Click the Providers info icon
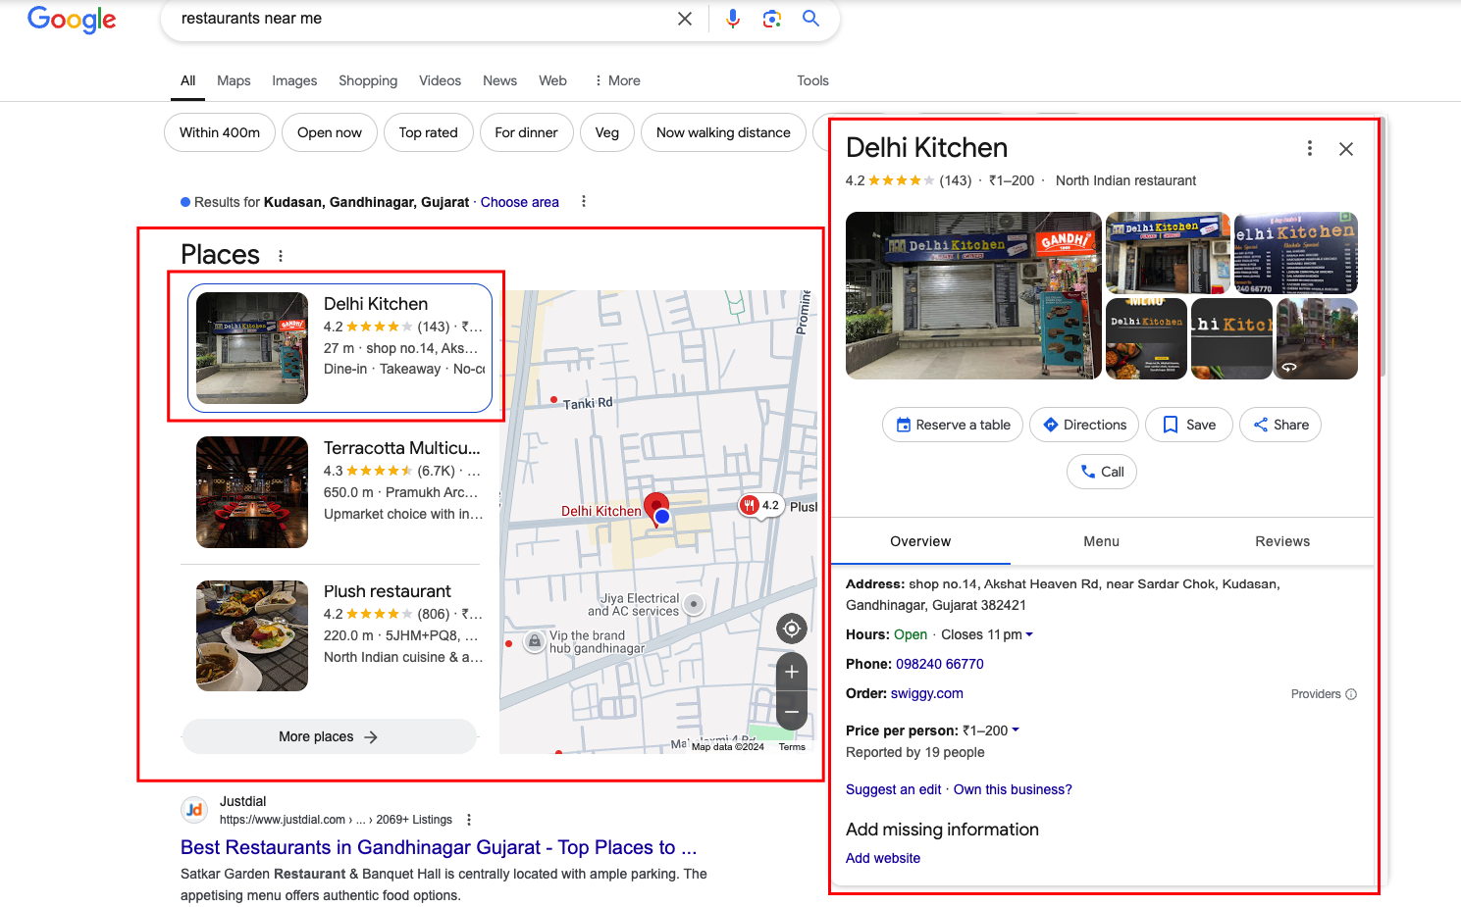Viewport: 1461px width, 907px height. point(1351,694)
